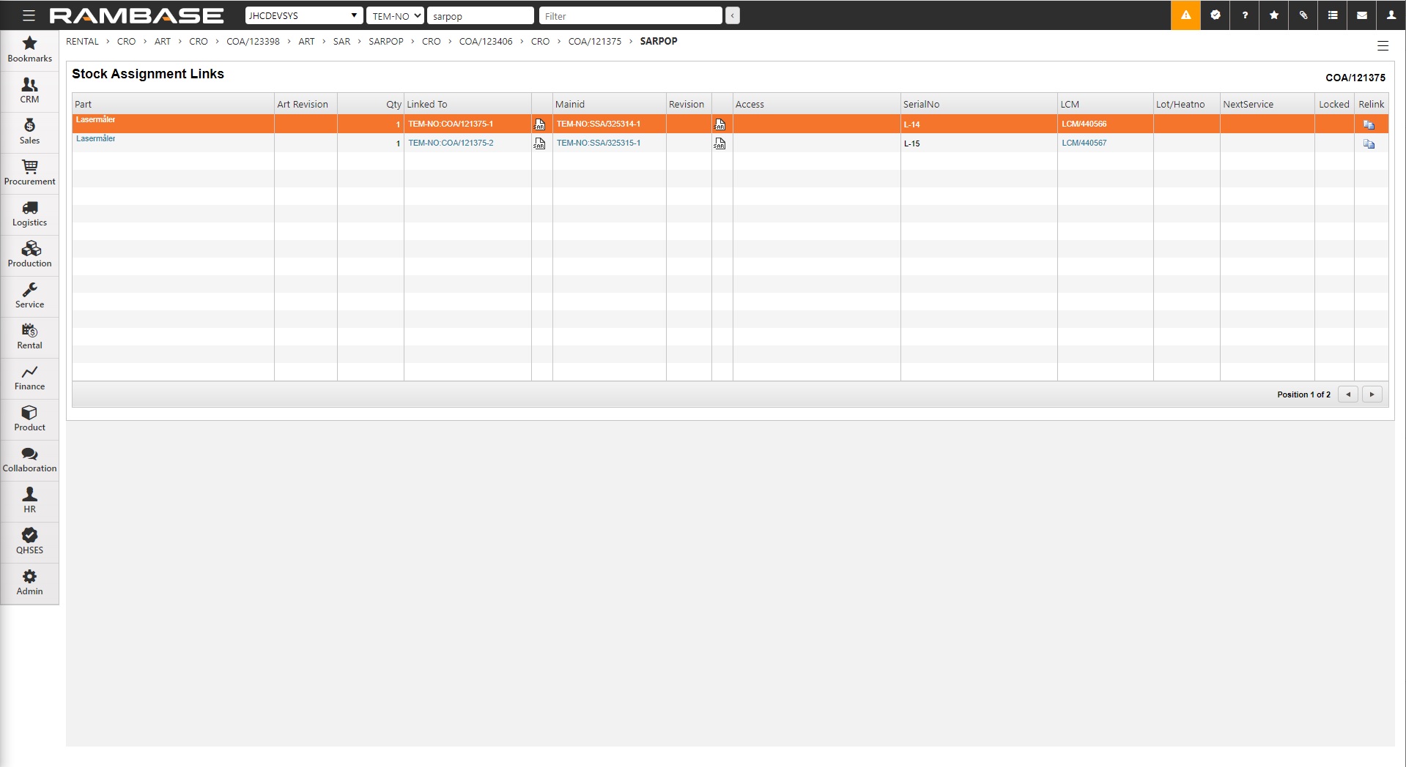Open link TEM-NO:SSA/325315-1
This screenshot has height=767, width=1406.
[x=598, y=143]
